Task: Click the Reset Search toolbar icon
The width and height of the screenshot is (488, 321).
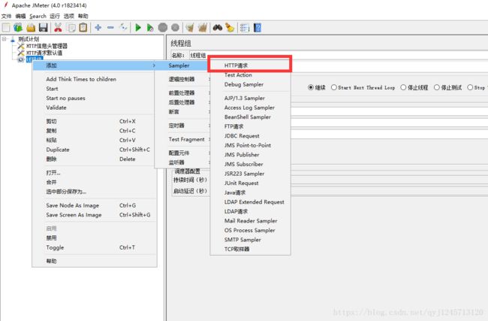Action: click(x=230, y=28)
